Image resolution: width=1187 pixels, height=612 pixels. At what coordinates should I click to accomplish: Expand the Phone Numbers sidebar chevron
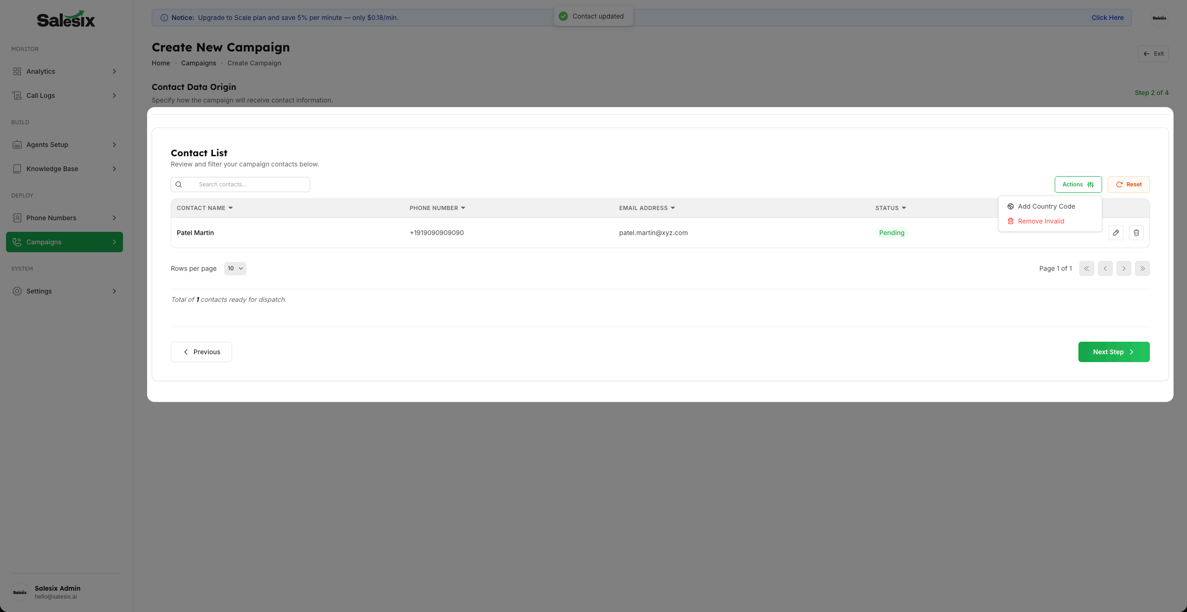pyautogui.click(x=114, y=218)
